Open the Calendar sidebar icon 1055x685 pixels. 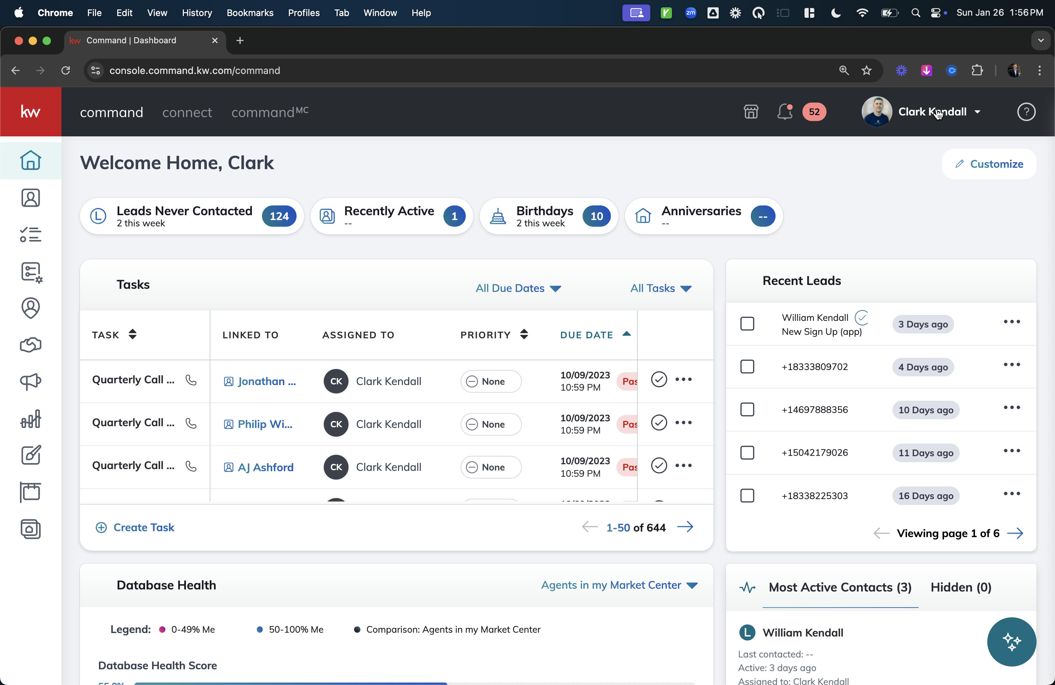(31, 492)
